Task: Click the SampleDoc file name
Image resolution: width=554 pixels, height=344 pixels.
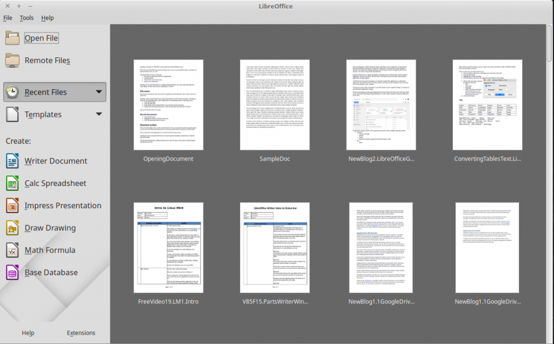Action: coord(275,159)
